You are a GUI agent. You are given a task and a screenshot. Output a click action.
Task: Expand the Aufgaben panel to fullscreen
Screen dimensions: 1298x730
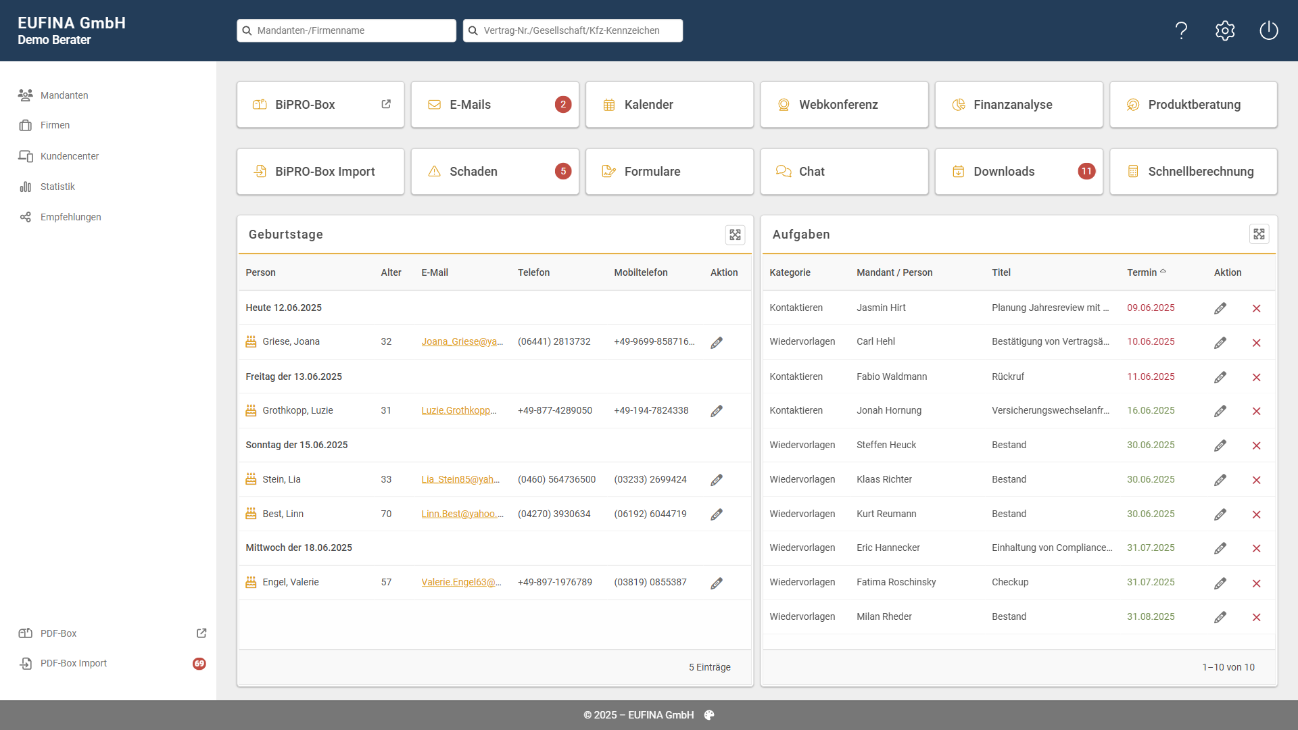pyautogui.click(x=1259, y=234)
